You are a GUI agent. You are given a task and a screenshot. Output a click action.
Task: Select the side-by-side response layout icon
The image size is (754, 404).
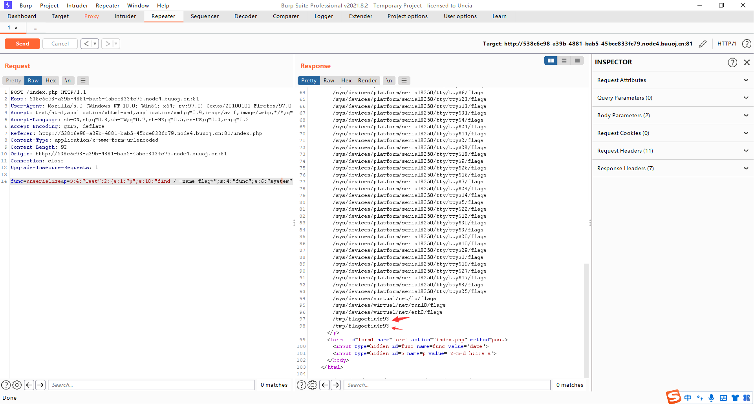(x=551, y=60)
